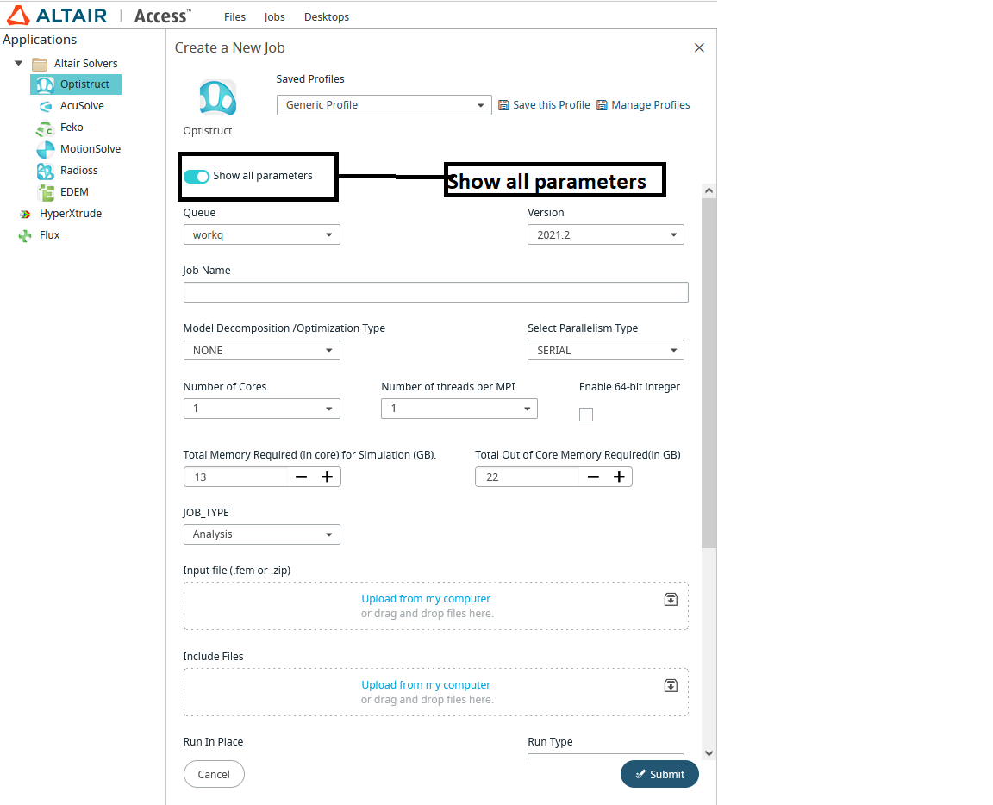Select the Radioss solver icon
The width and height of the screenshot is (993, 805).
[x=45, y=171]
